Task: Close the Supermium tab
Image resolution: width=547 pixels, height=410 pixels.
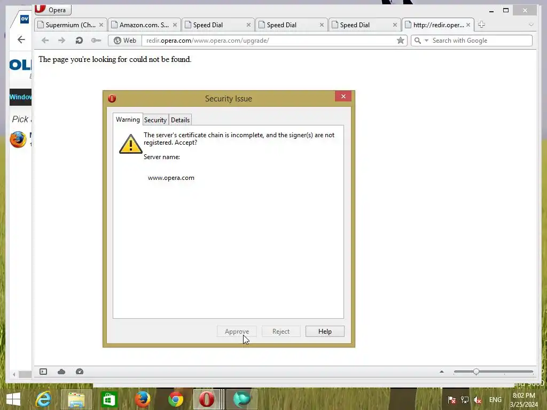Action: (x=101, y=25)
